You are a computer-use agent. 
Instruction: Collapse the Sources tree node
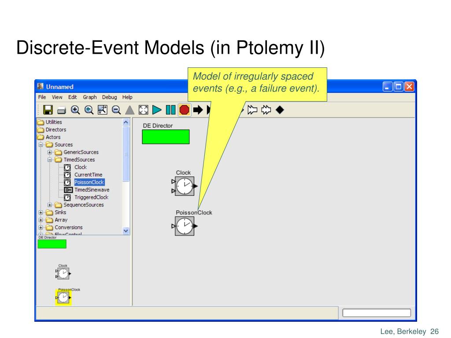click(x=41, y=144)
